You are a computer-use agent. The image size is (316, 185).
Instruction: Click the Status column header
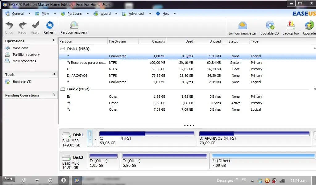pyautogui.click(x=235, y=41)
